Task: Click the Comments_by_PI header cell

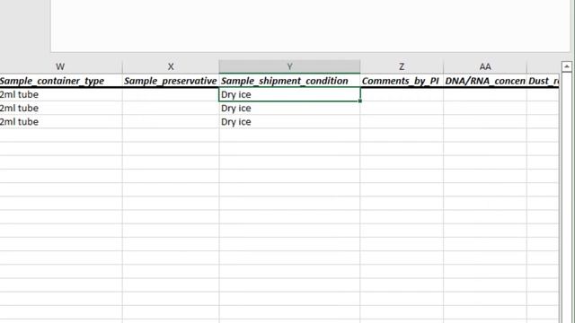Action: pos(402,81)
